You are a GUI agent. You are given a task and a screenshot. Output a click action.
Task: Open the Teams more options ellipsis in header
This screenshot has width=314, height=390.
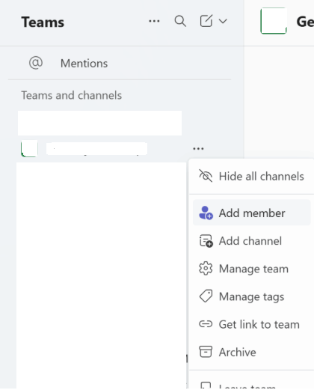(154, 21)
